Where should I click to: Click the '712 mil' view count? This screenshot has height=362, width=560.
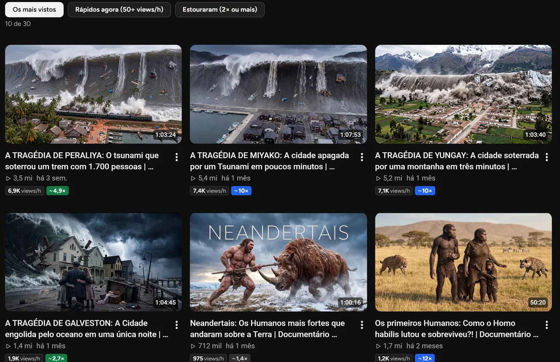(210, 346)
